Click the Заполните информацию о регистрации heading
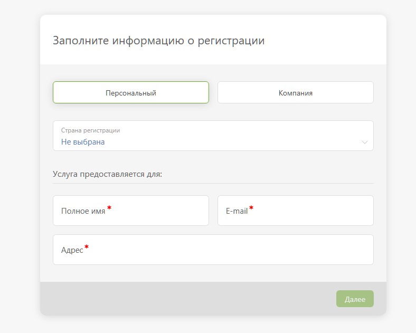416x333 pixels. (159, 41)
